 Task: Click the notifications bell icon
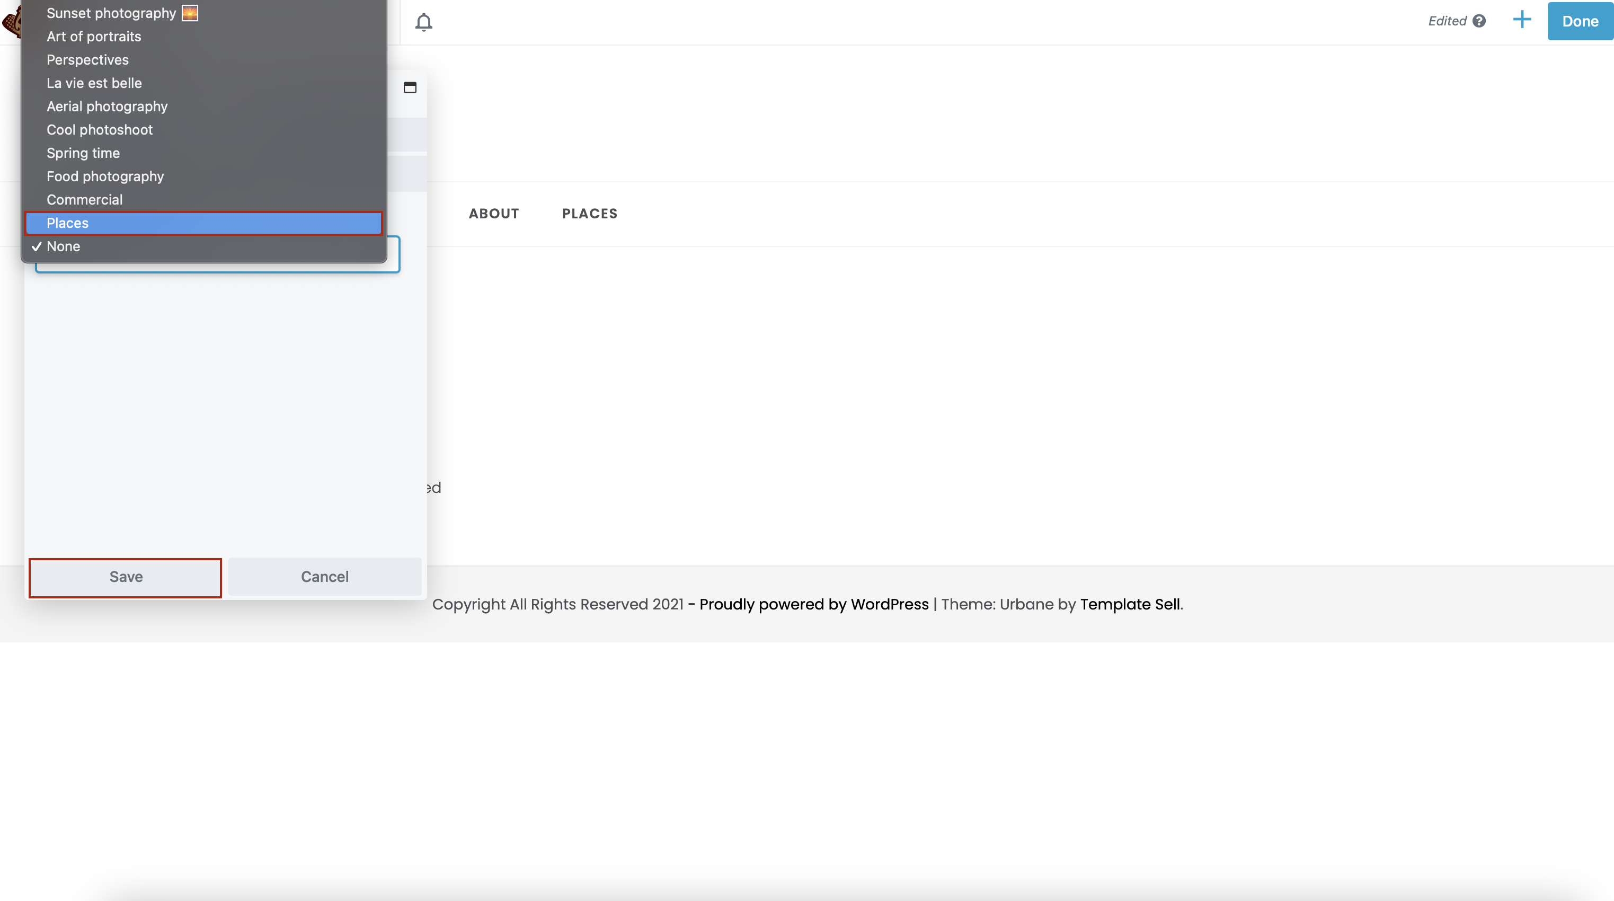pyautogui.click(x=423, y=22)
